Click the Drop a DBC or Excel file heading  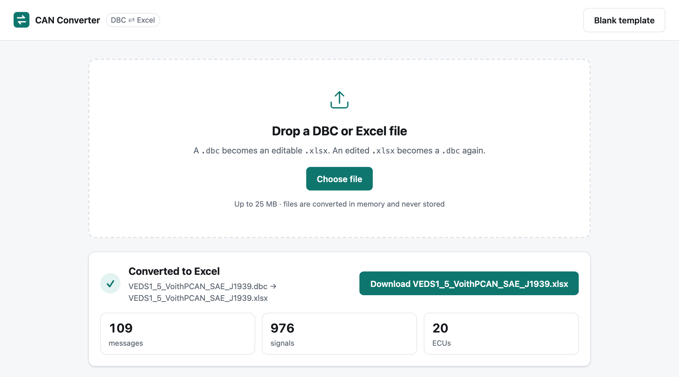point(339,131)
